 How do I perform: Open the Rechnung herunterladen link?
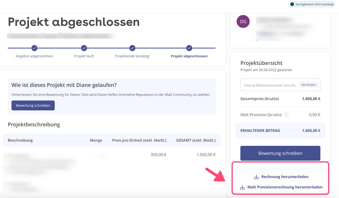tap(285, 177)
